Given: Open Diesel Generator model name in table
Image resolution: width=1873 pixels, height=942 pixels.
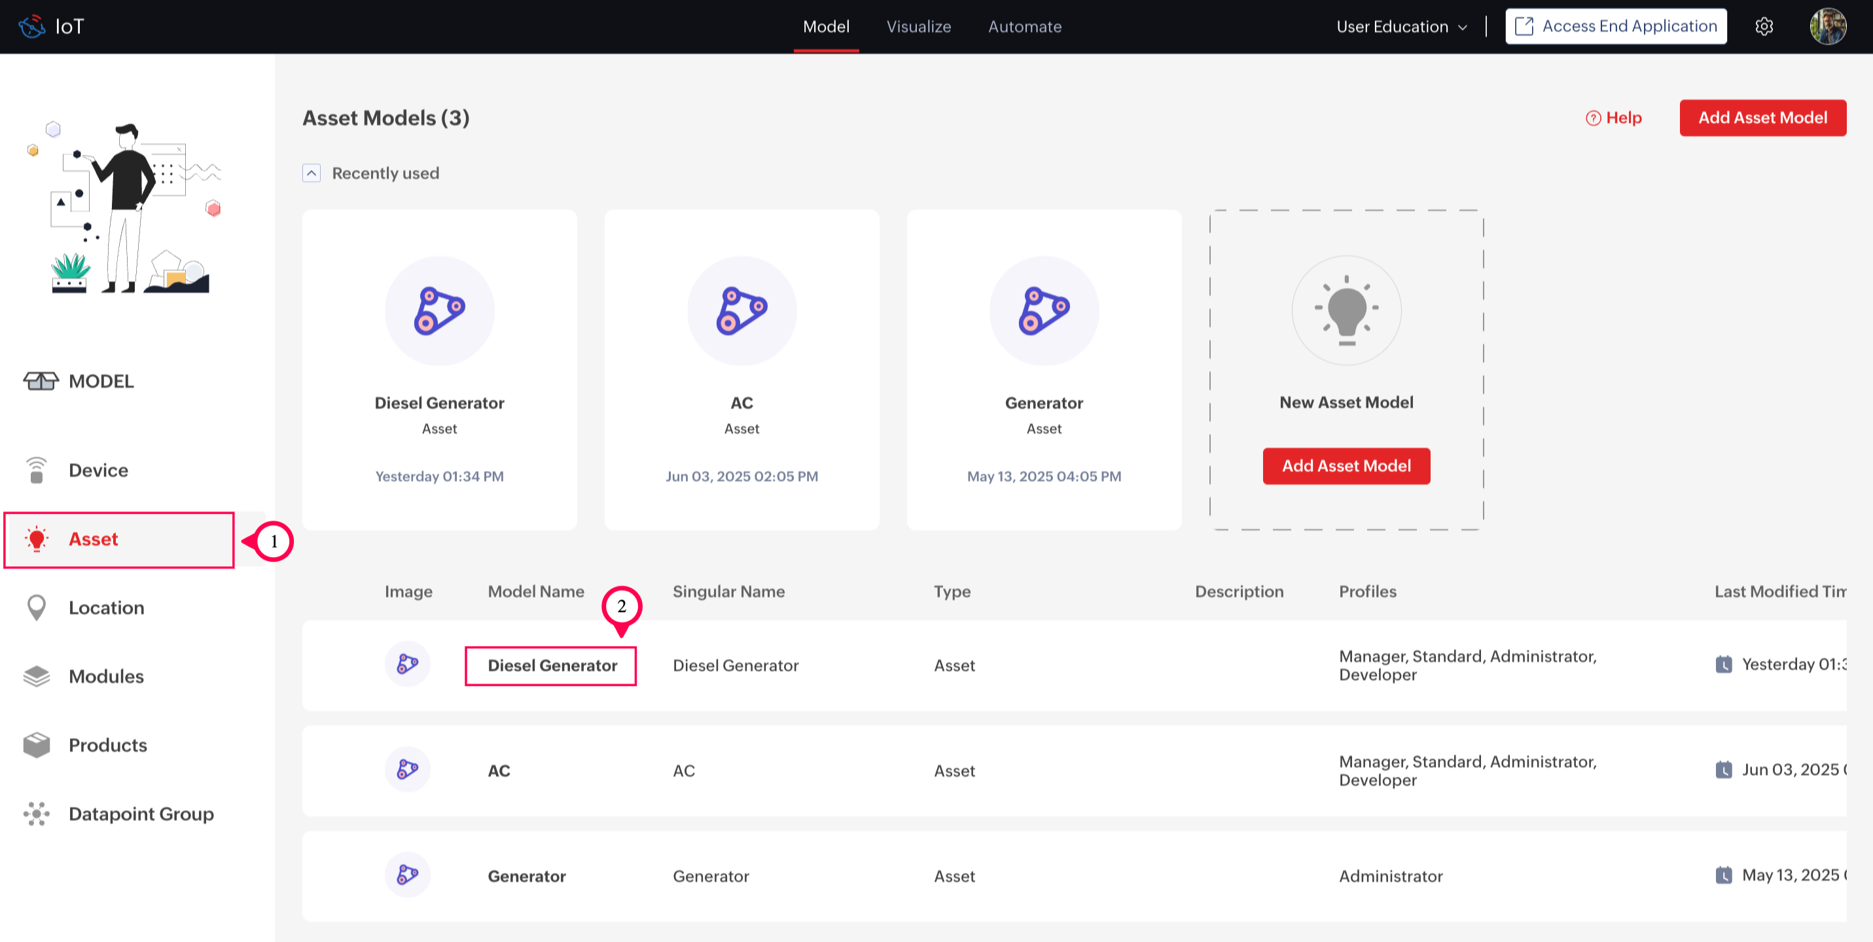Looking at the screenshot, I should point(552,666).
